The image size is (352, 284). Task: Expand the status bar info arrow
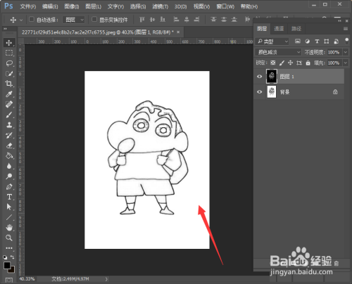pos(106,279)
